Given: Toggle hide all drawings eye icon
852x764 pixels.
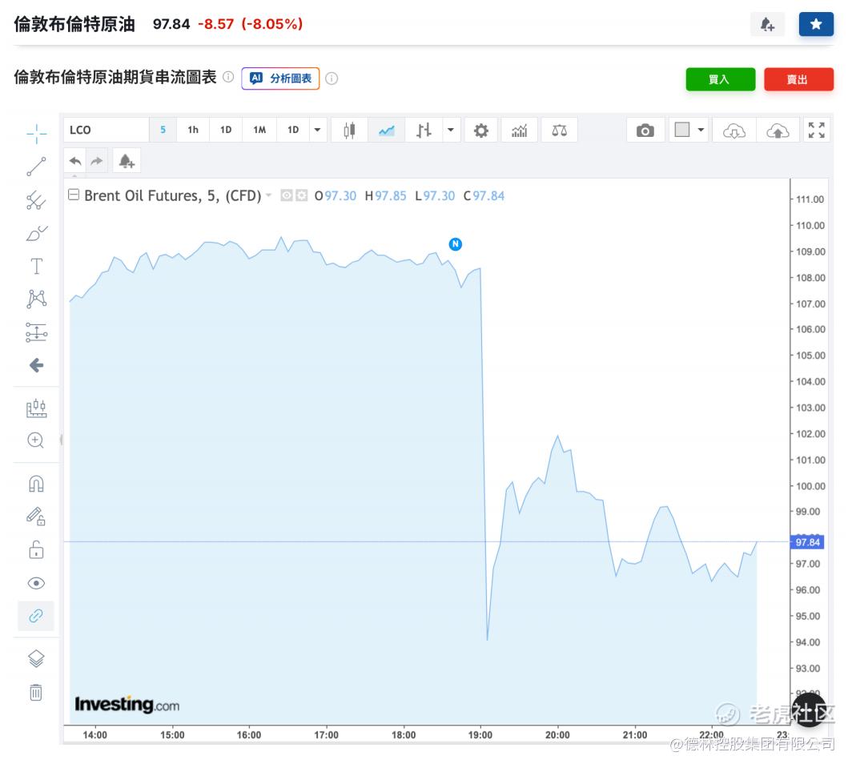Looking at the screenshot, I should [x=36, y=583].
